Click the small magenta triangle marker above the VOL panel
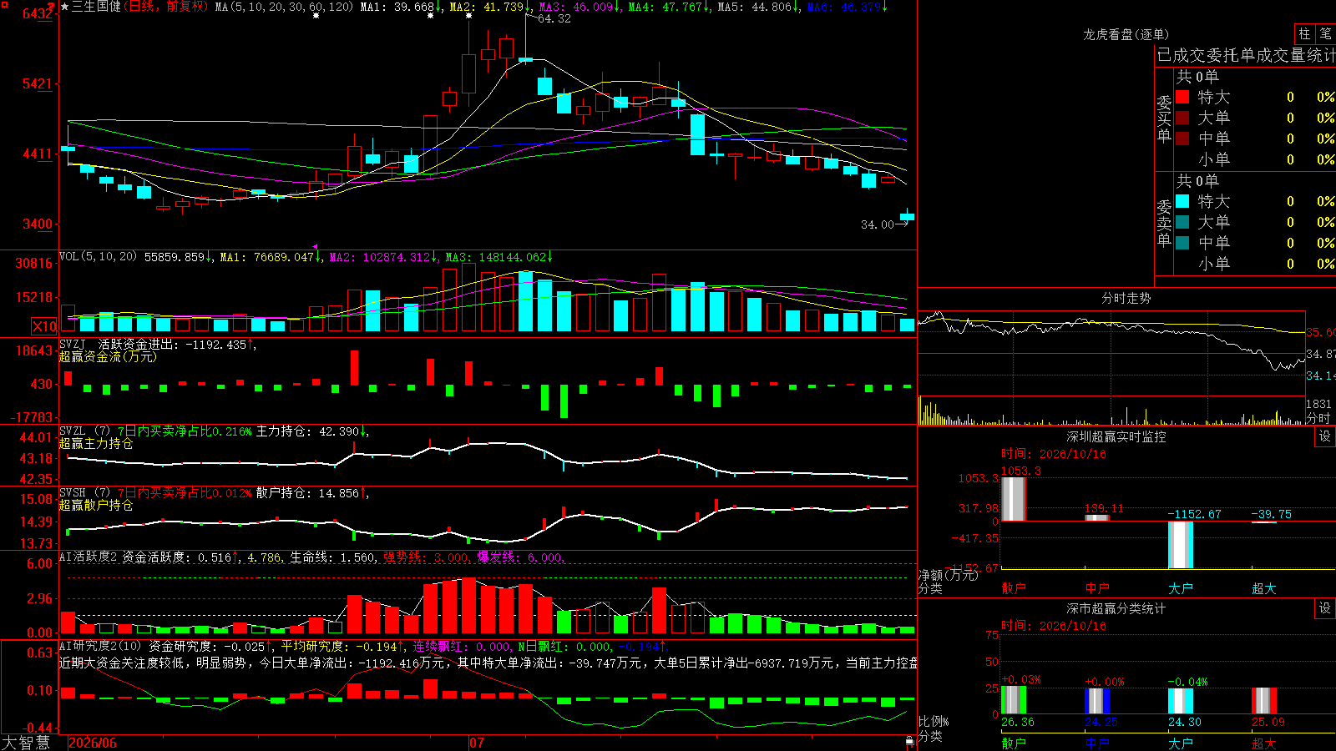This screenshot has width=1336, height=751. tap(316, 247)
